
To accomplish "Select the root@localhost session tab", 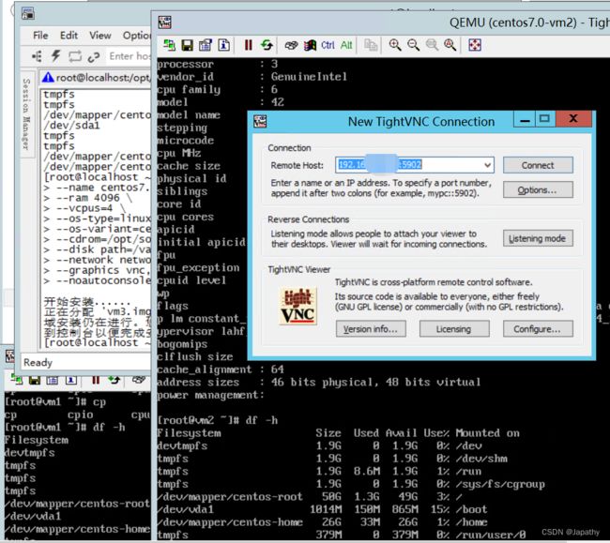I will coord(96,78).
